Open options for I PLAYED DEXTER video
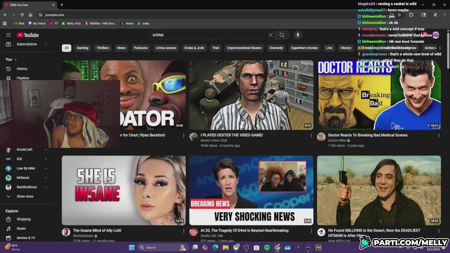This screenshot has height=253, width=450. (x=311, y=135)
